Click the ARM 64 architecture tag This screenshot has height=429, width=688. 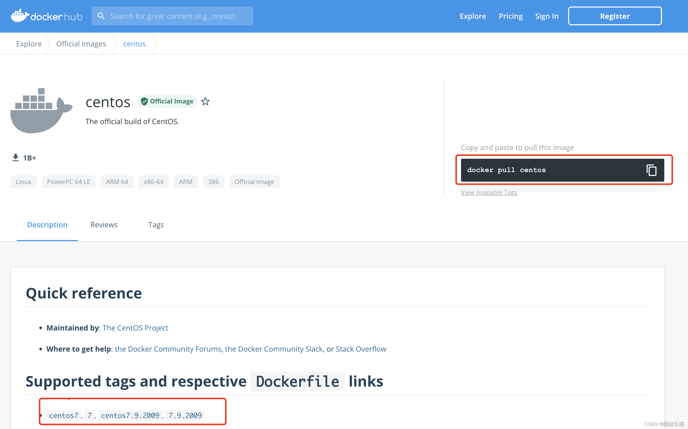117,181
